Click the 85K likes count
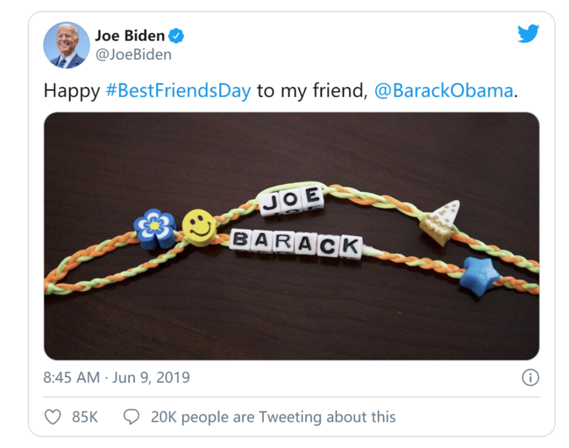 (85, 417)
